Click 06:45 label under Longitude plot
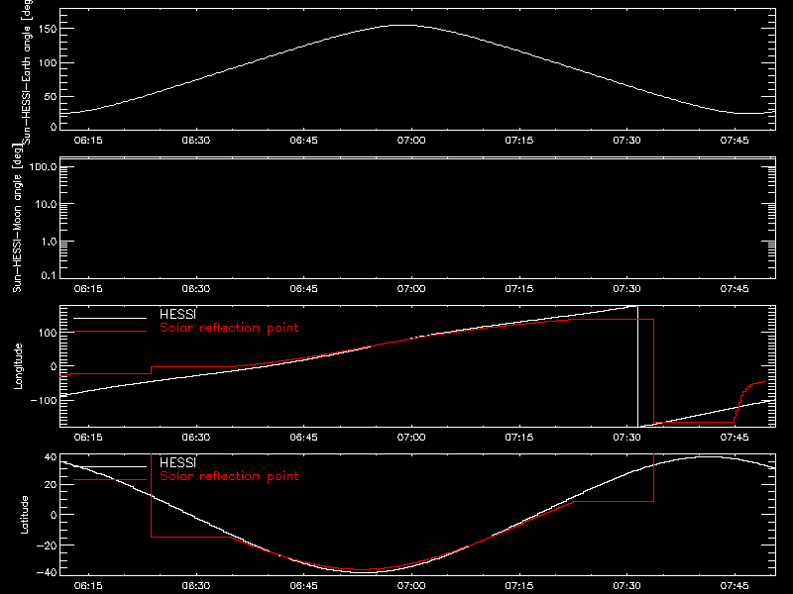This screenshot has height=594, width=793. [304, 438]
